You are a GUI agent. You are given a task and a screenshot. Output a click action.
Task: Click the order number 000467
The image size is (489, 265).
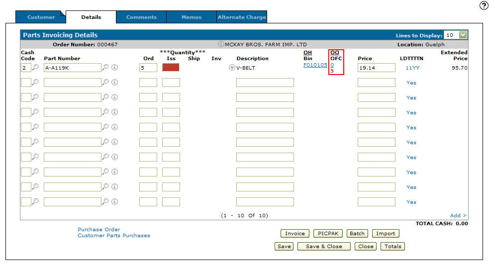tap(107, 44)
